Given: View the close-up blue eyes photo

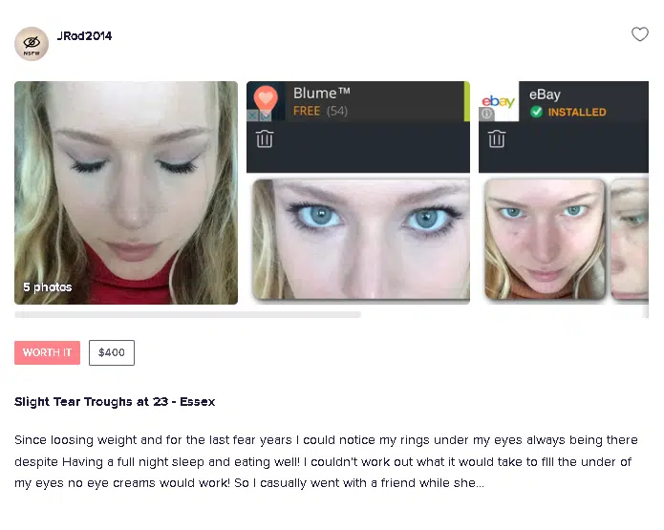Looking at the screenshot, I should 361,239.
